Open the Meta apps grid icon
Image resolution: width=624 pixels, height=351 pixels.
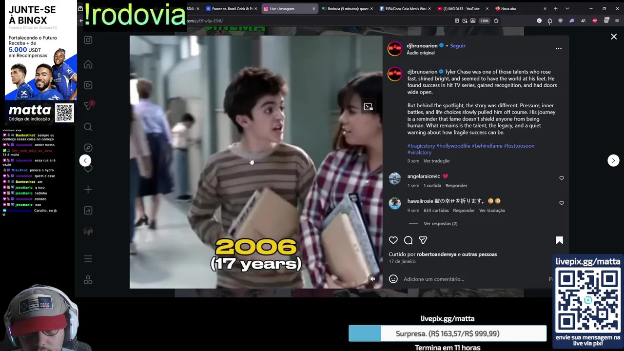88,280
